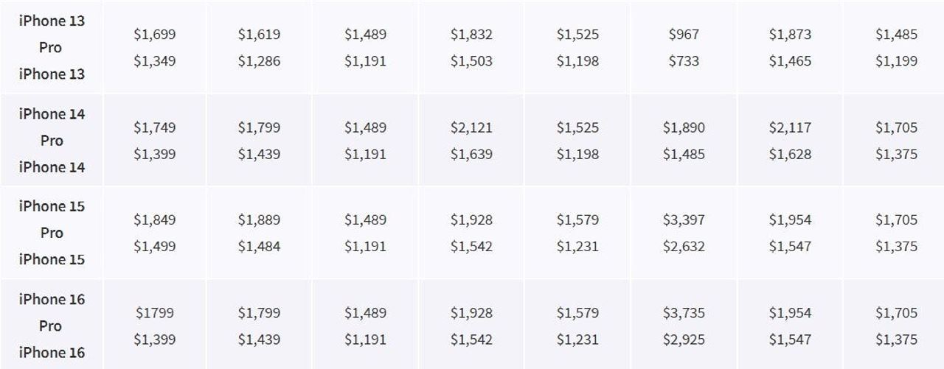Select the $1,639 price value
This screenshot has height=369, width=944.
471,154
